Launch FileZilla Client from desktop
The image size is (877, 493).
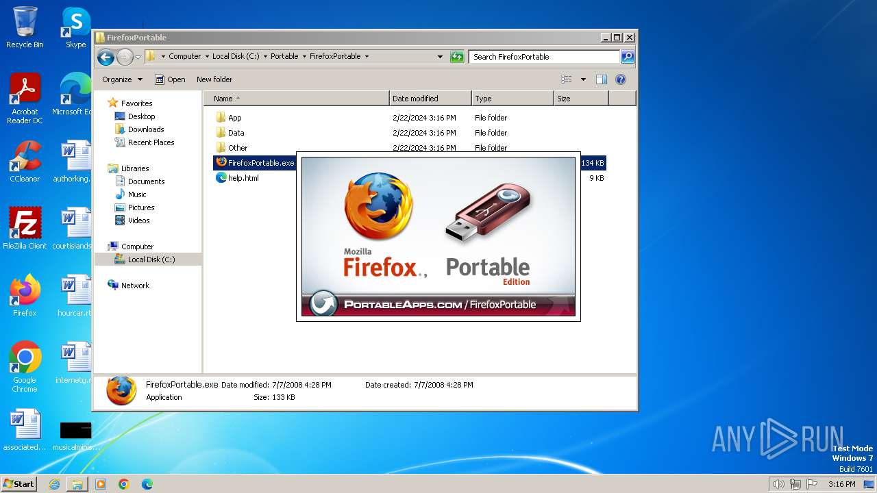click(x=25, y=228)
